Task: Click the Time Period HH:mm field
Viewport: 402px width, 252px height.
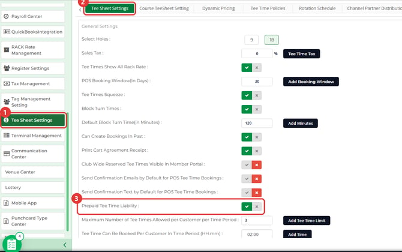Action: 257,234
